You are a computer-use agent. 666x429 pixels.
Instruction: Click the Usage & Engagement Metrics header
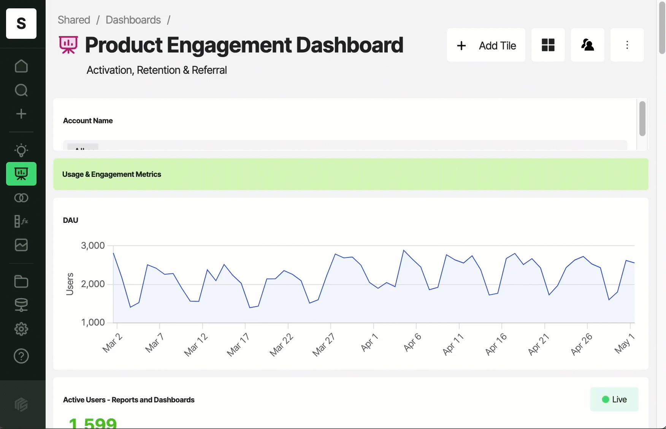point(351,174)
